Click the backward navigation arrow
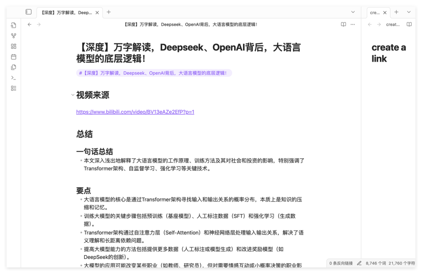The image size is (422, 274). (x=29, y=24)
